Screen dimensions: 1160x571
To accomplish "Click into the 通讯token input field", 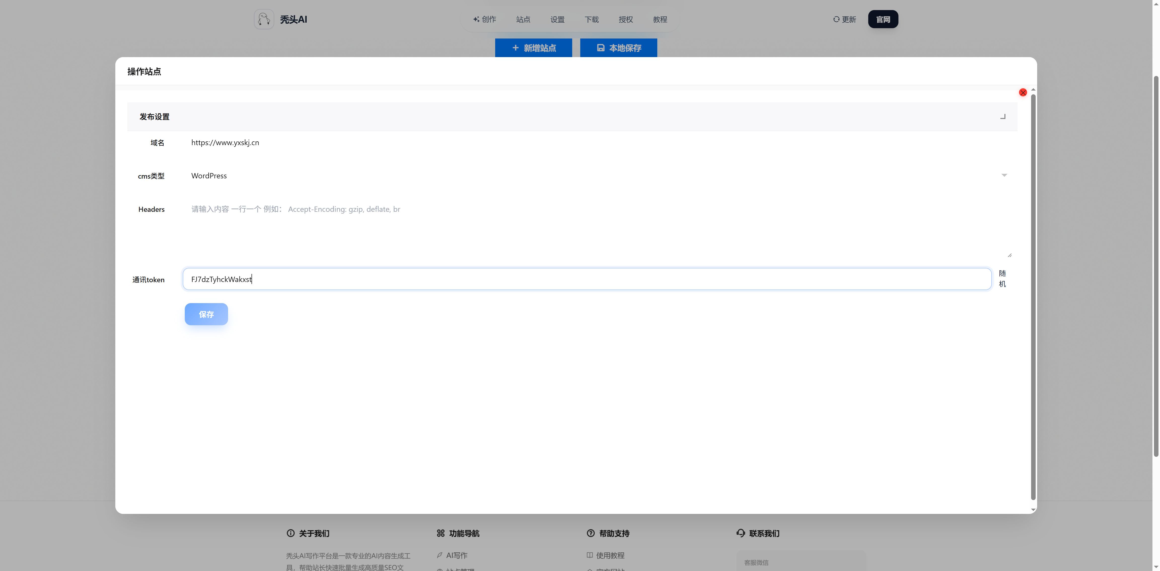I will coord(585,279).
